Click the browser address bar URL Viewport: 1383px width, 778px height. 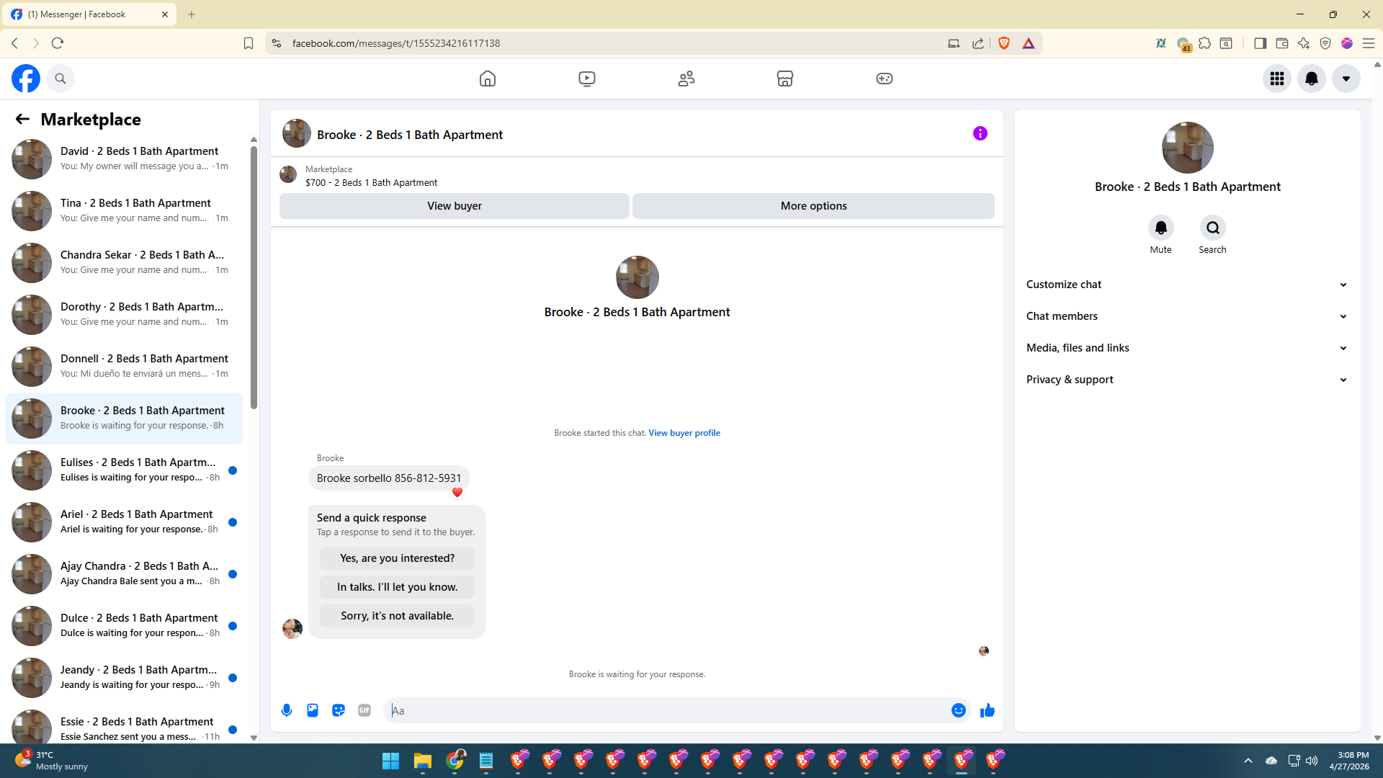pyautogui.click(x=396, y=43)
